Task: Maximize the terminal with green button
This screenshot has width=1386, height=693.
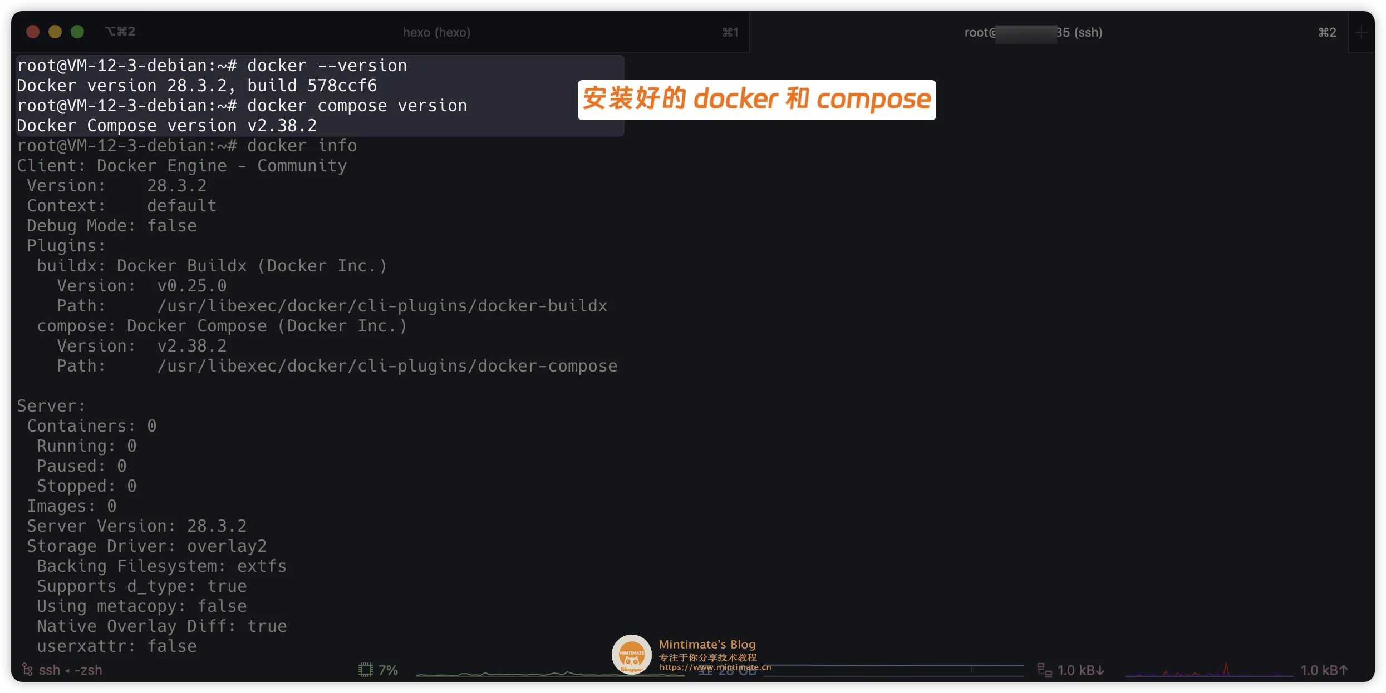Action: click(77, 32)
